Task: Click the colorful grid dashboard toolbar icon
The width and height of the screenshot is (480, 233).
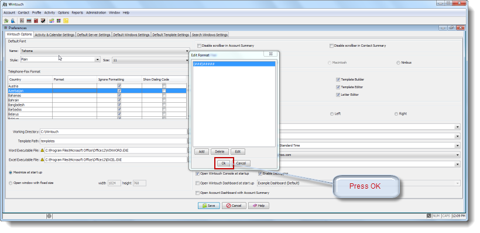Action: coord(58,21)
